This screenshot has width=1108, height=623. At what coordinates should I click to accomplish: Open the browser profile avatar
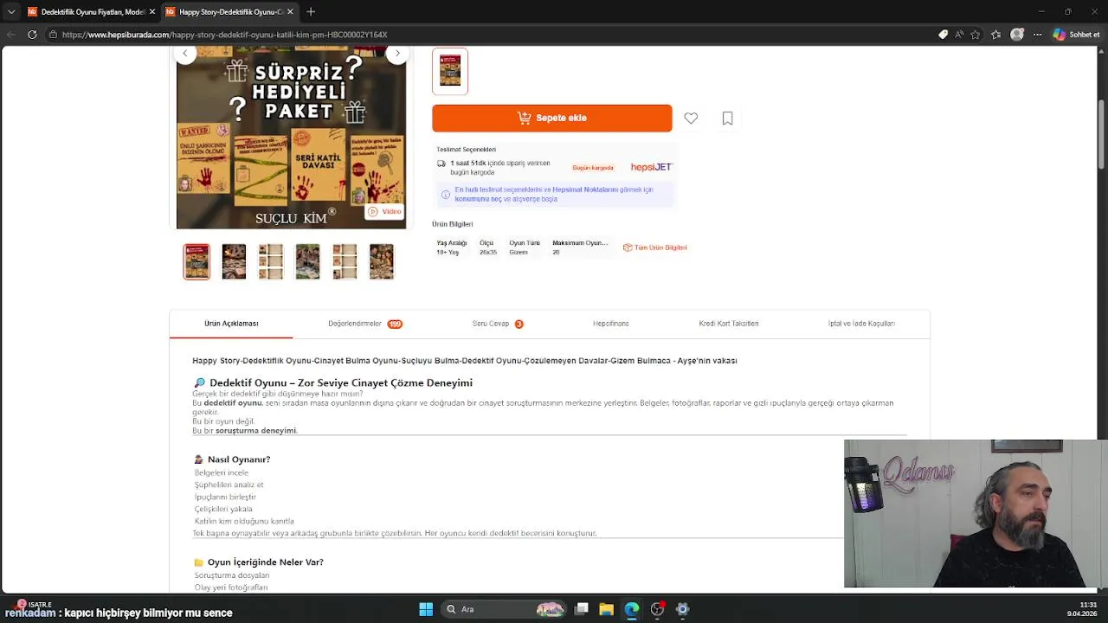point(1017,35)
